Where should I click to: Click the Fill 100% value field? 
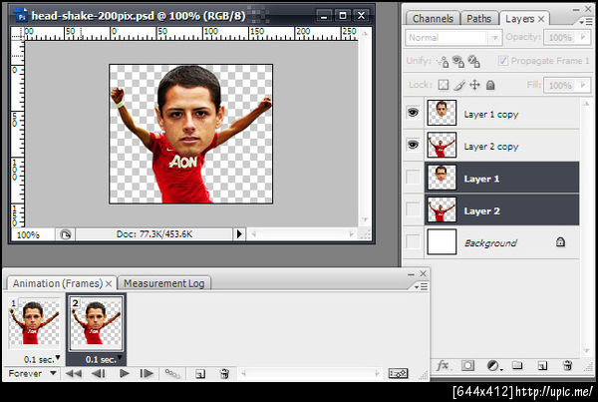click(560, 85)
